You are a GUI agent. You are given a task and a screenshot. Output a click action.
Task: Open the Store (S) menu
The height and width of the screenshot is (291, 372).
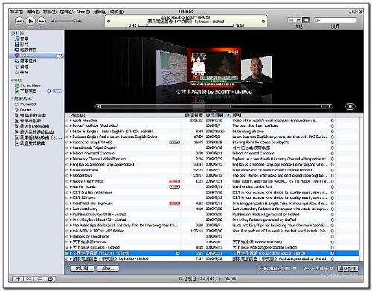pos(83,12)
